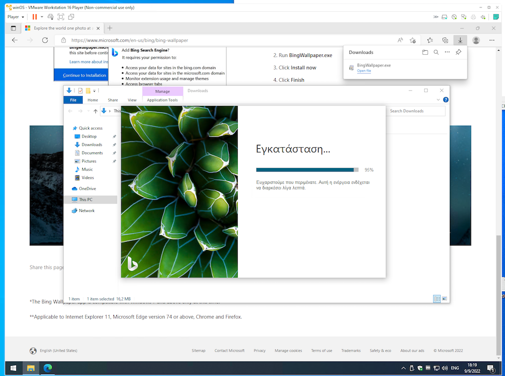The width and height of the screenshot is (505, 376).
Task: View site information lock icon
Action: pos(64,40)
